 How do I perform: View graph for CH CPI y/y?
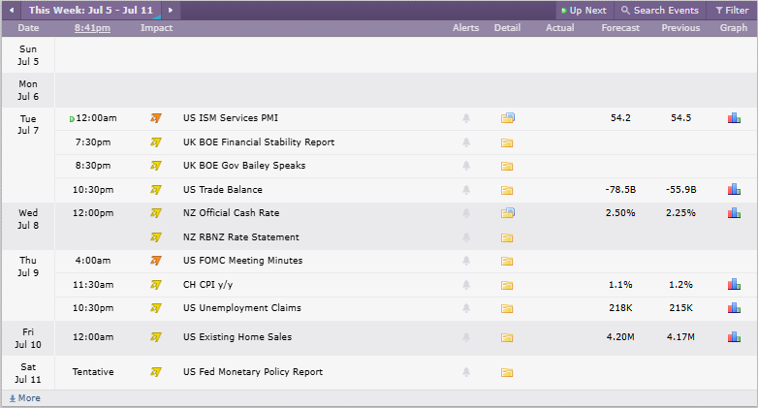pyautogui.click(x=734, y=284)
